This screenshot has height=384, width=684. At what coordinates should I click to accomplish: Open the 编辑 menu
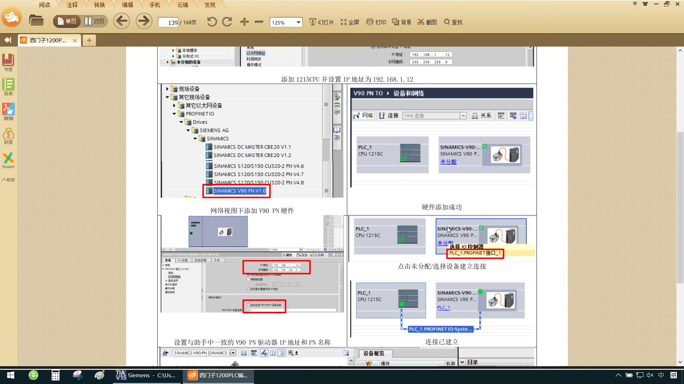(x=127, y=5)
